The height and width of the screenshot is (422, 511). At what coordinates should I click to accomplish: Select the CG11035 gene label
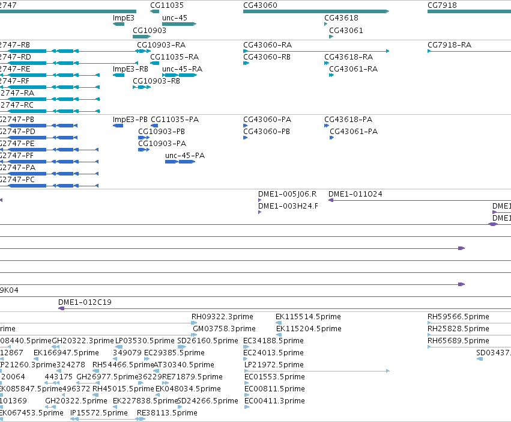tap(167, 5)
